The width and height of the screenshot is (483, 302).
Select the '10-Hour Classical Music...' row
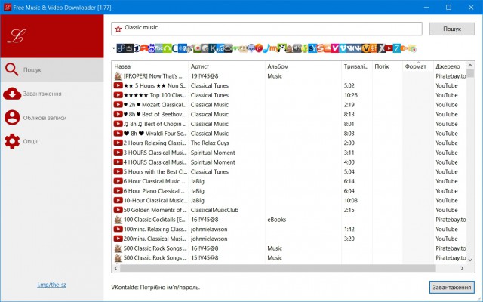pos(289,200)
